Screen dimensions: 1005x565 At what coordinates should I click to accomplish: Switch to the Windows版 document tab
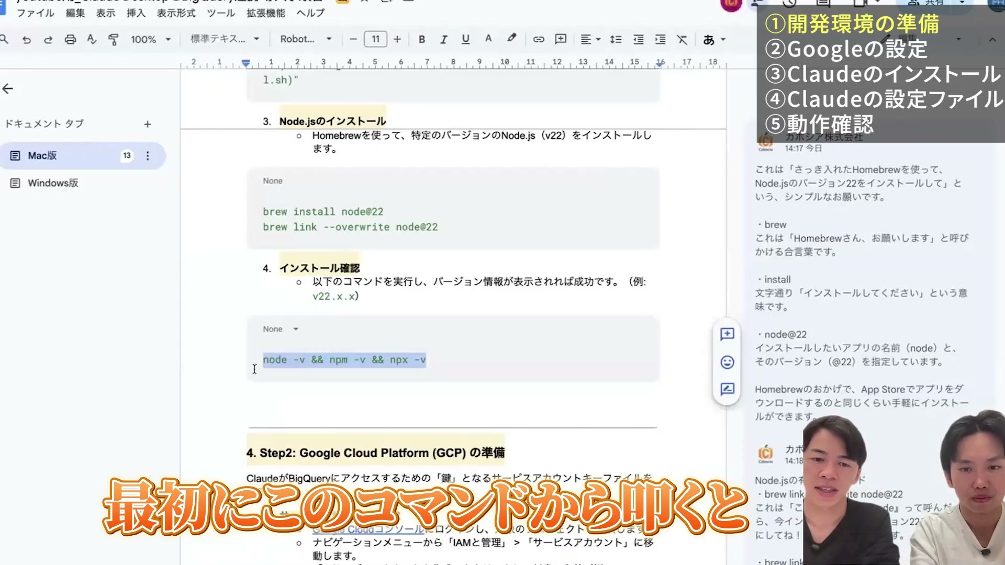coord(53,183)
